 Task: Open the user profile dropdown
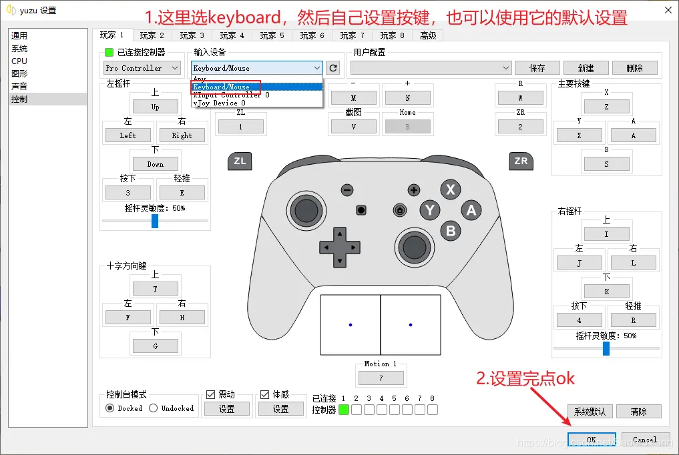coord(431,68)
